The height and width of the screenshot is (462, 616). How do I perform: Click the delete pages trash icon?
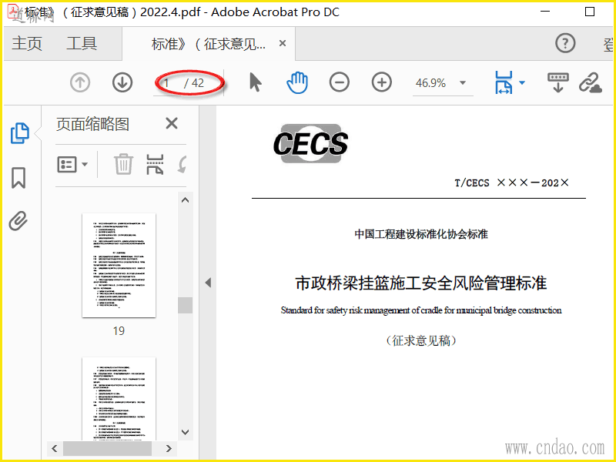pyautogui.click(x=123, y=164)
